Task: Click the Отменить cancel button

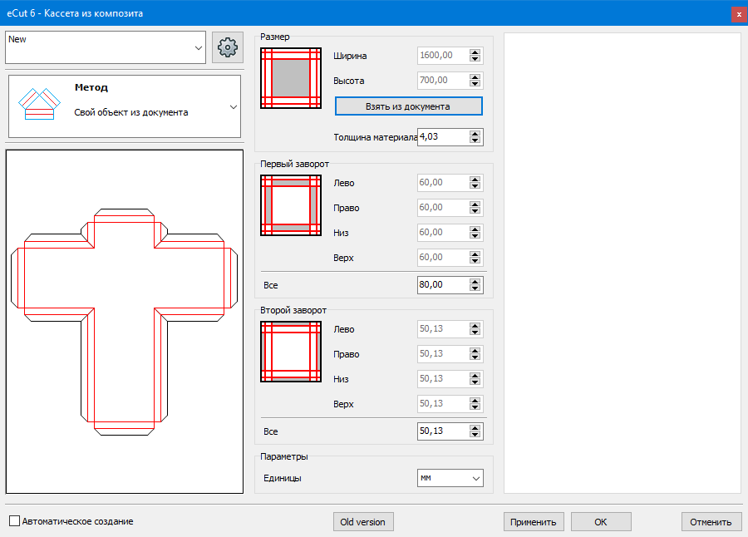Action: point(711,521)
